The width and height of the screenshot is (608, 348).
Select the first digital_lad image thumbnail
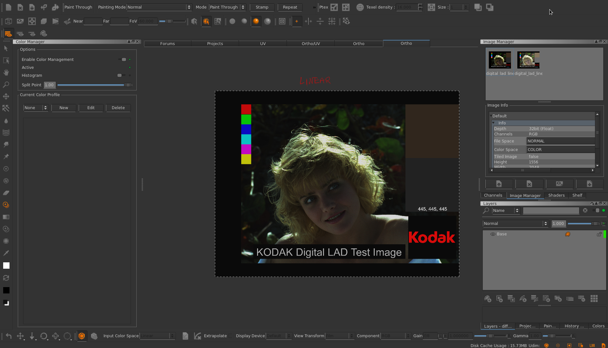tap(500, 60)
